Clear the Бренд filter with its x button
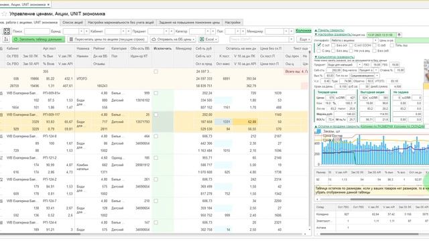Screen dimensions: 429x241 [86, 31]
